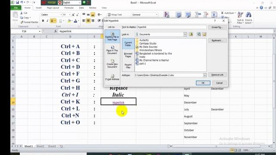276x155 pixels.
Task: Click the Bold formatting icon
Action: [43, 21]
